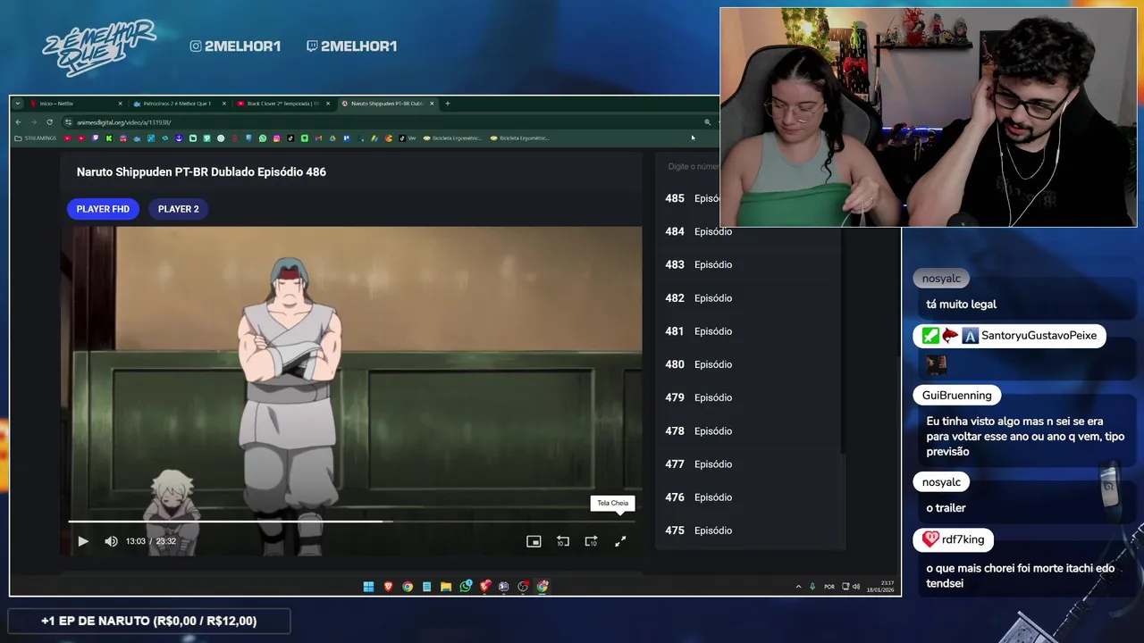The width and height of the screenshot is (1144, 643).
Task: Reload the animesdigital page
Action: click(49, 121)
